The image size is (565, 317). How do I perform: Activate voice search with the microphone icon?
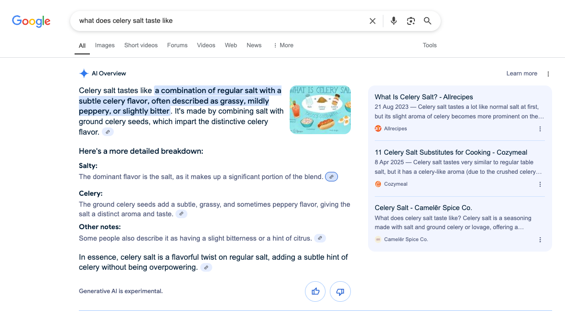coord(393,21)
